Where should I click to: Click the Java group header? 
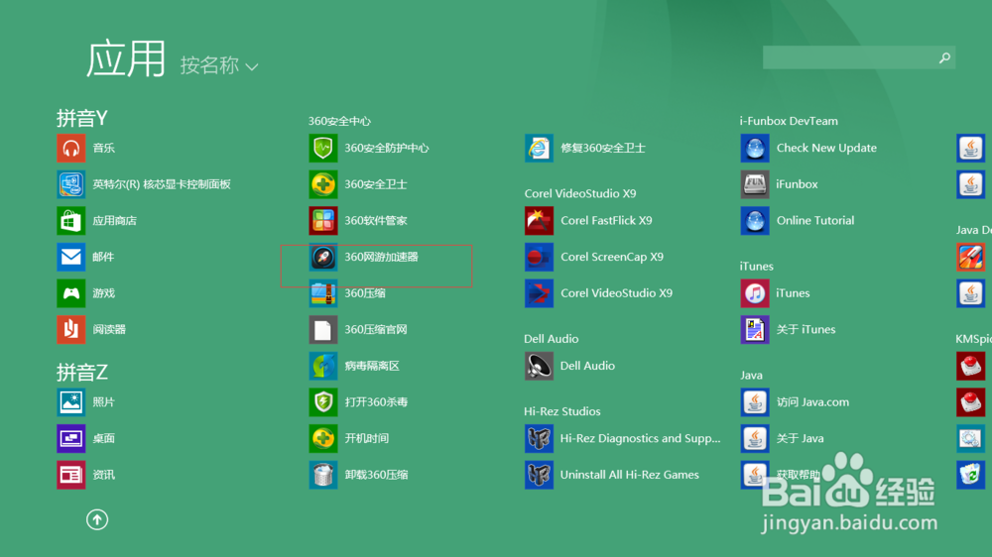click(752, 375)
